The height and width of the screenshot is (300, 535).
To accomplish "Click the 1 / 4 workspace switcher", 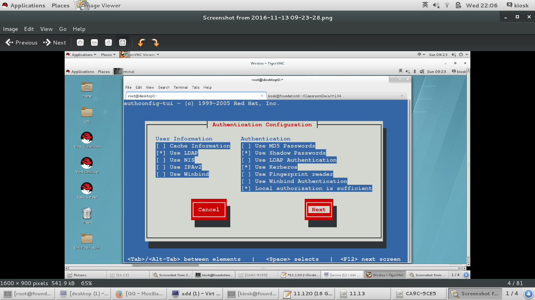I will 512,293.
